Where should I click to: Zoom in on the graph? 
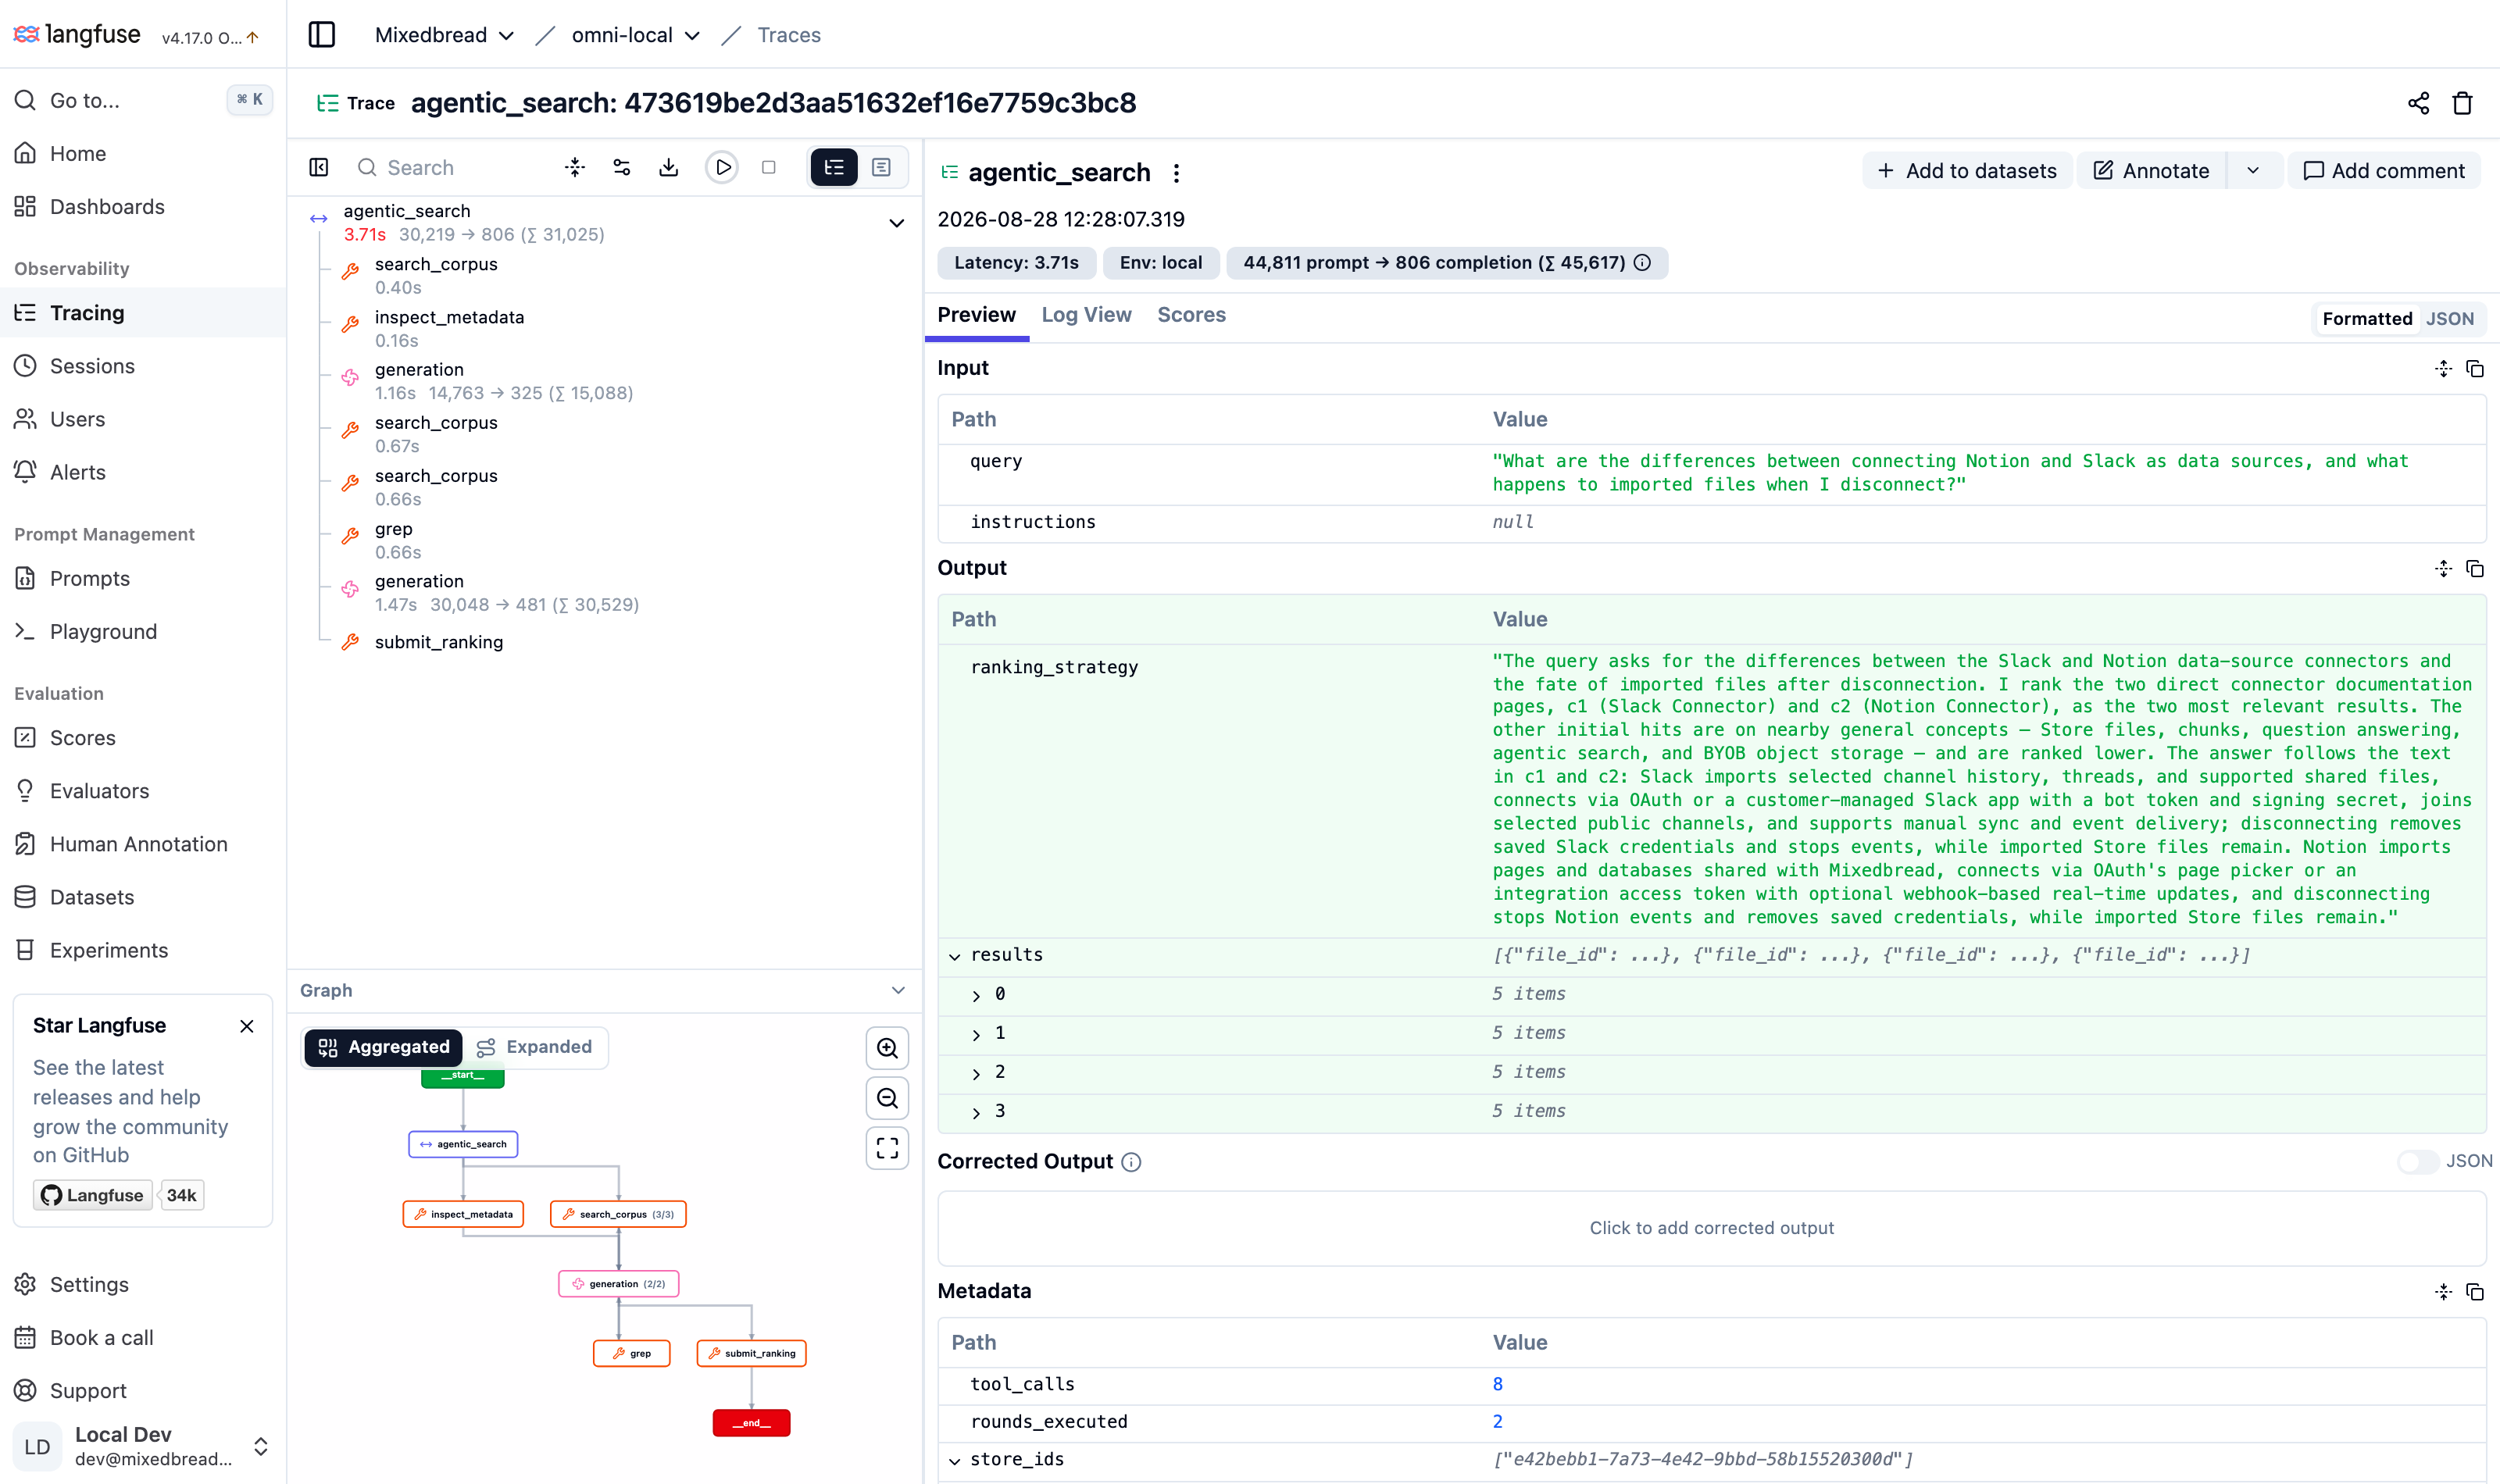tap(887, 1048)
